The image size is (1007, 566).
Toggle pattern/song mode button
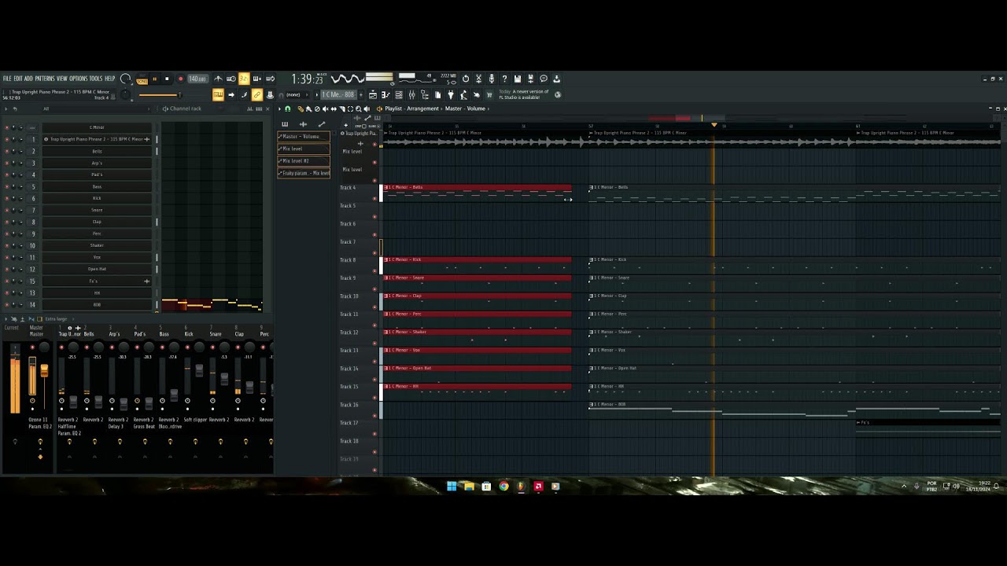(x=142, y=79)
